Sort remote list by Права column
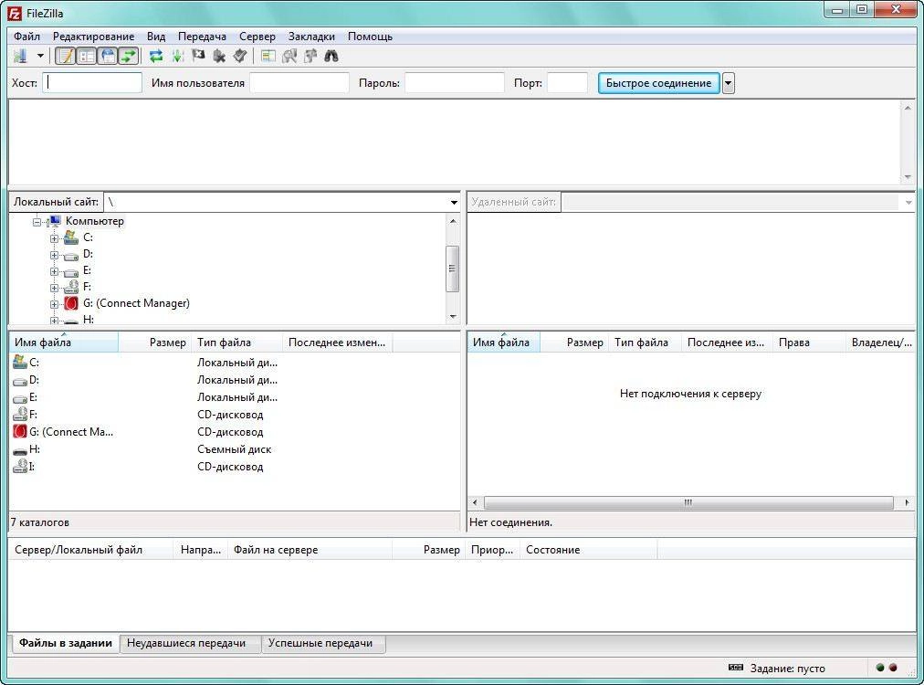Screen dimensions: 924x685 [x=809, y=342]
